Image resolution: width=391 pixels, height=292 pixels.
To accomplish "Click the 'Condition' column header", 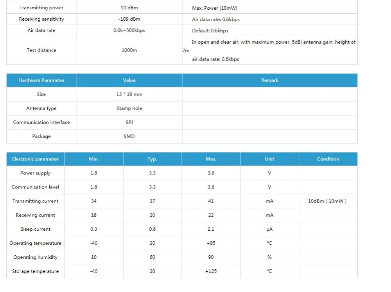I will [328, 159].
